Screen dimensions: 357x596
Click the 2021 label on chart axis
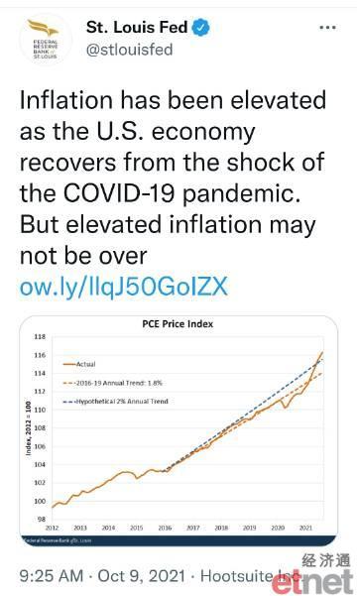point(305,528)
